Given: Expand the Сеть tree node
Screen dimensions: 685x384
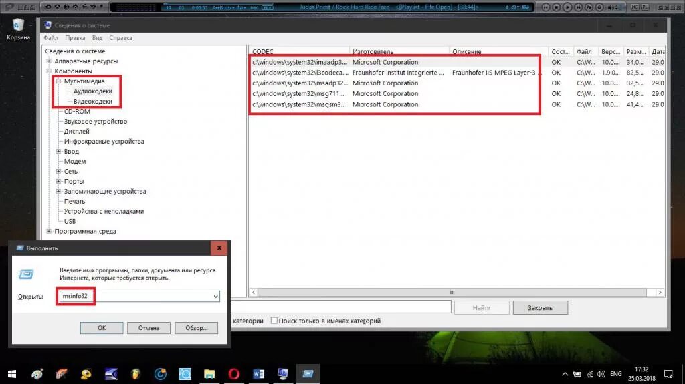Looking at the screenshot, I should tap(59, 171).
